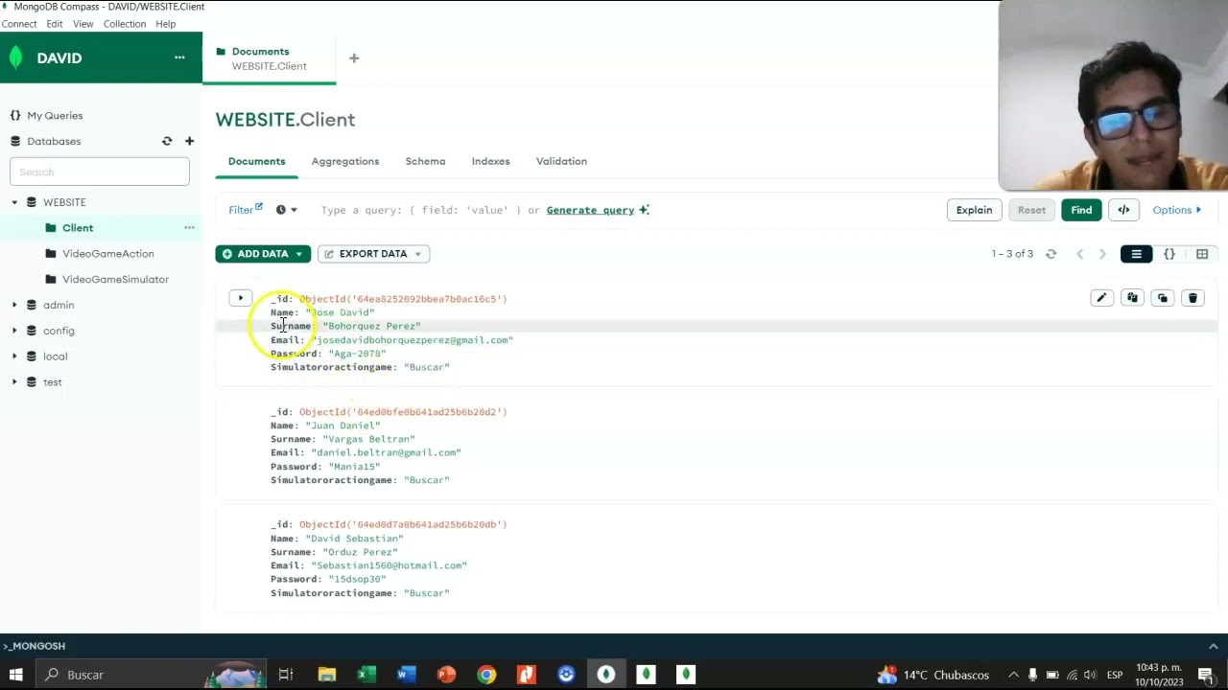Open PowerPoint from the taskbar
The image size is (1228, 690).
pyautogui.click(x=446, y=675)
